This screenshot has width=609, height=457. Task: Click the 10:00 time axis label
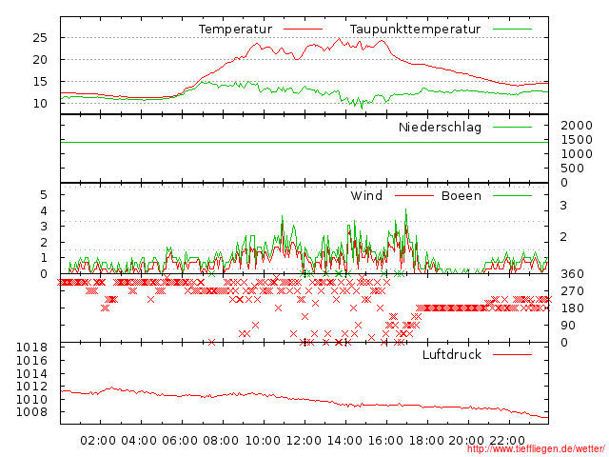(x=263, y=441)
